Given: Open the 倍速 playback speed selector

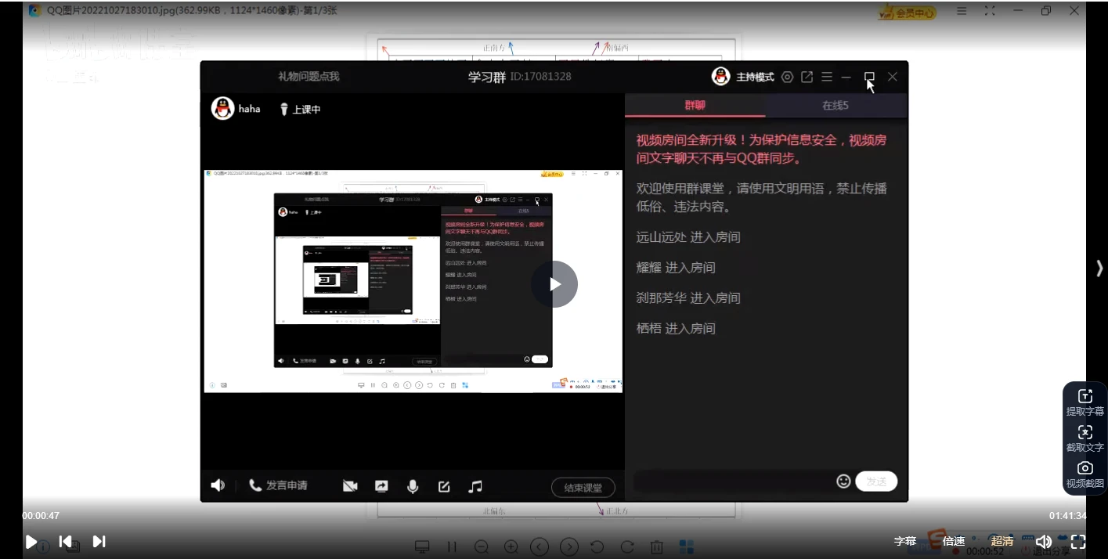Looking at the screenshot, I should tap(953, 541).
